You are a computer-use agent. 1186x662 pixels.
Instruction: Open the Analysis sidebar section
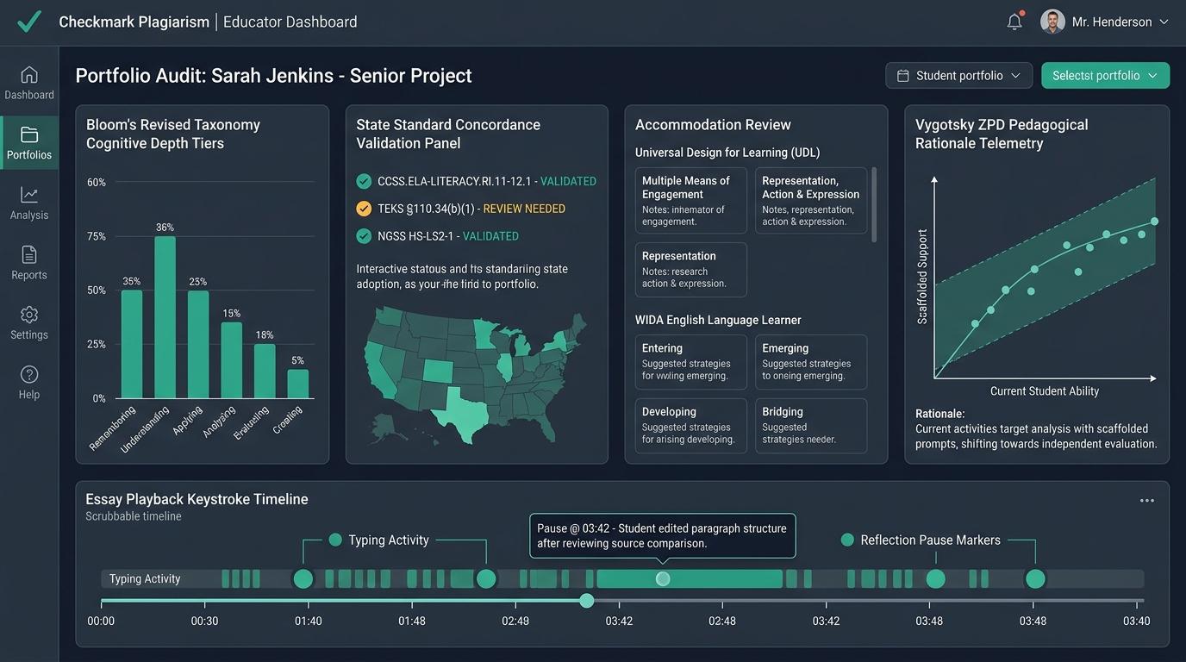(x=29, y=203)
